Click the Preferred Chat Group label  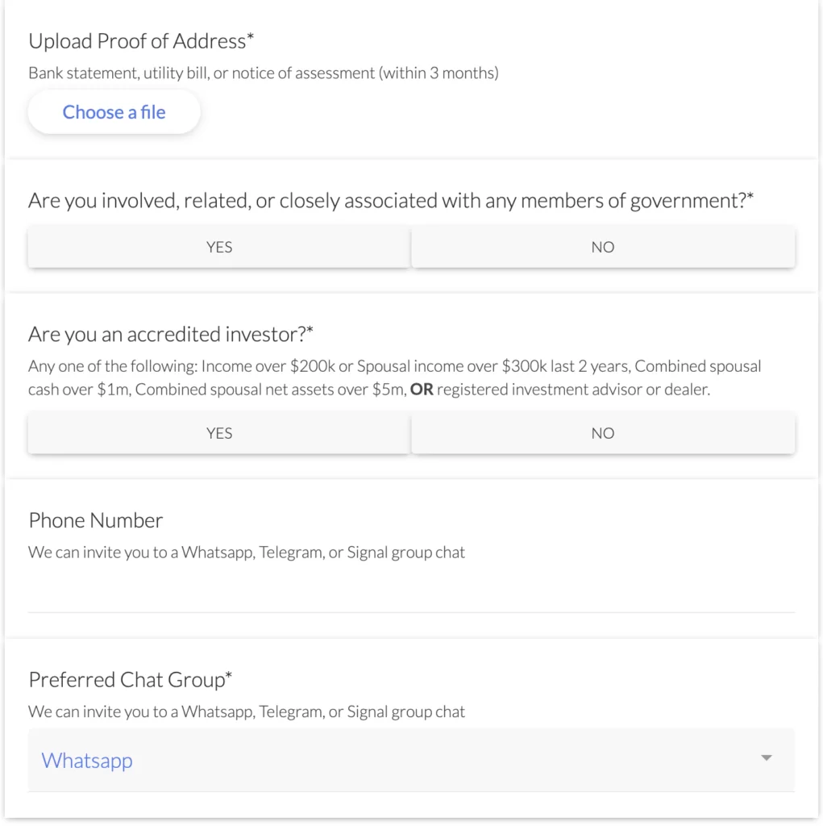[131, 680]
